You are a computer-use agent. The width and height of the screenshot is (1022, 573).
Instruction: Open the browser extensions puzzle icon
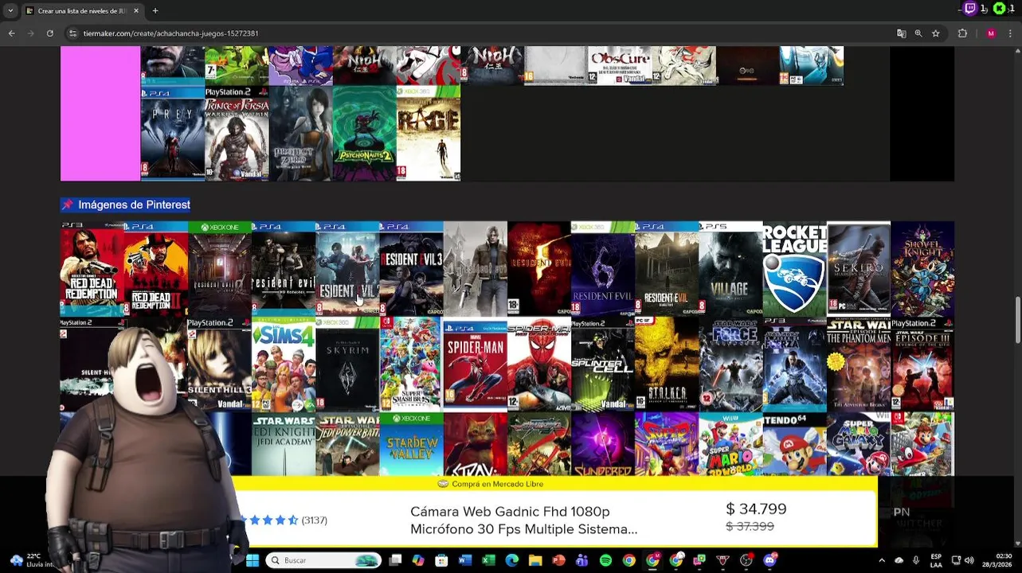[962, 33]
